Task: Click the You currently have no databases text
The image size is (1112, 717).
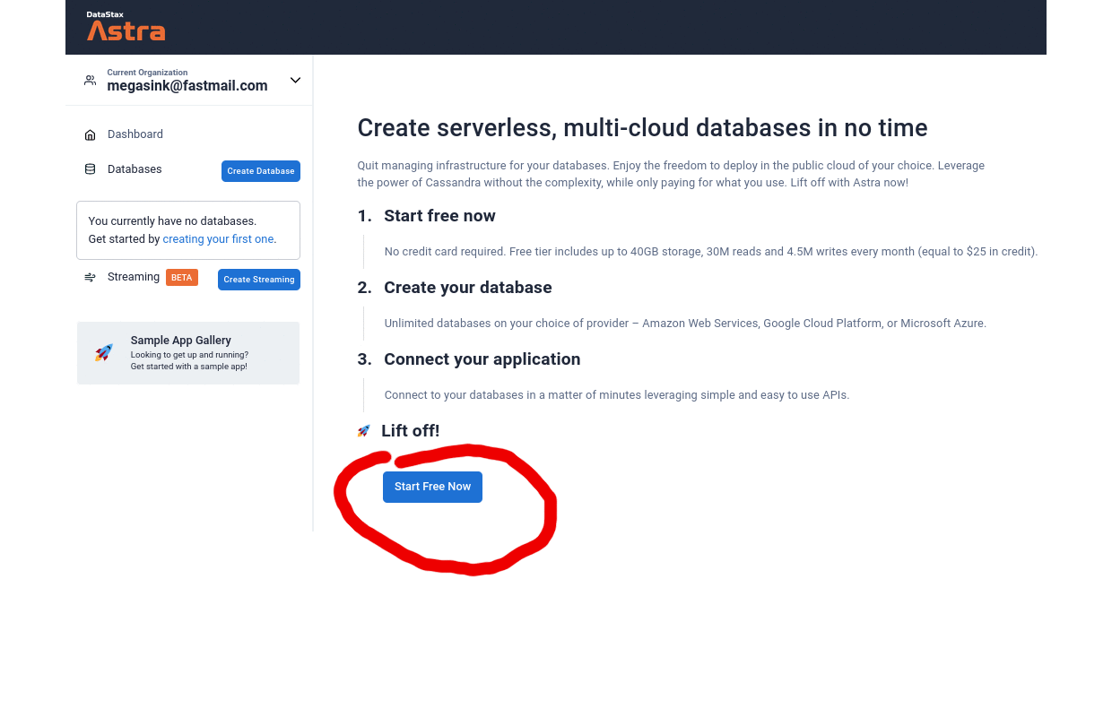Action: click(x=172, y=221)
